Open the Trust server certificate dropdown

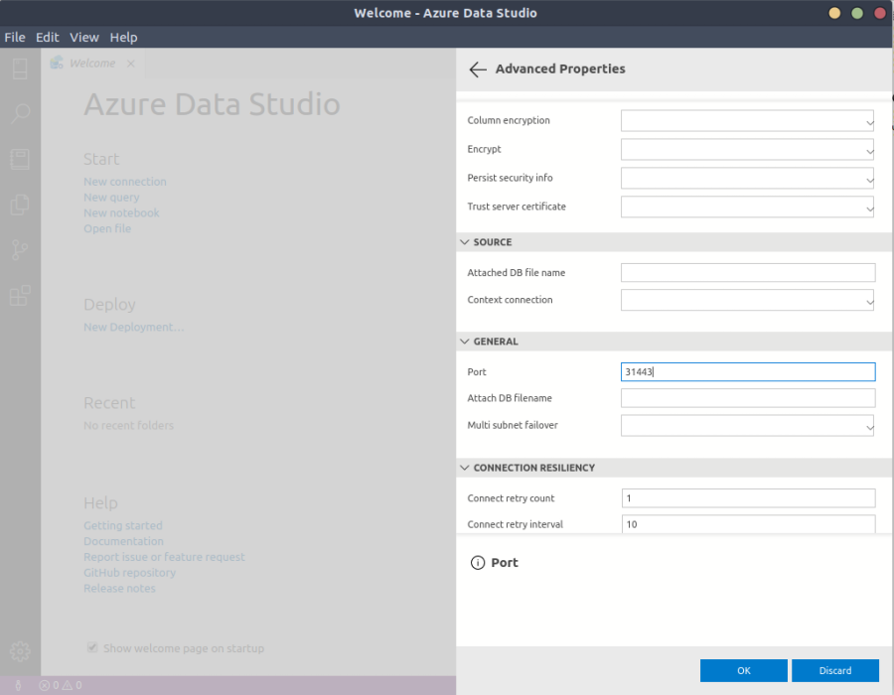click(747, 207)
